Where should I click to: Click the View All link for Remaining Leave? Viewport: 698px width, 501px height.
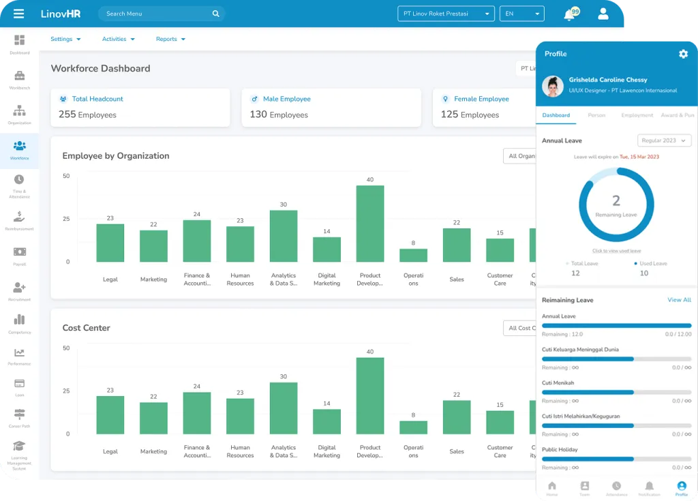(679, 299)
